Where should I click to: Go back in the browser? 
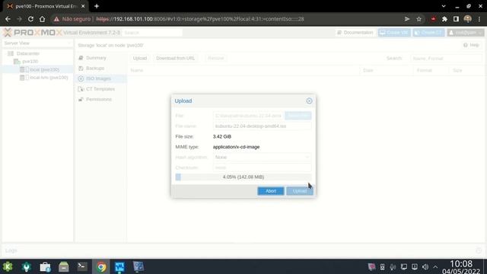click(x=8, y=19)
